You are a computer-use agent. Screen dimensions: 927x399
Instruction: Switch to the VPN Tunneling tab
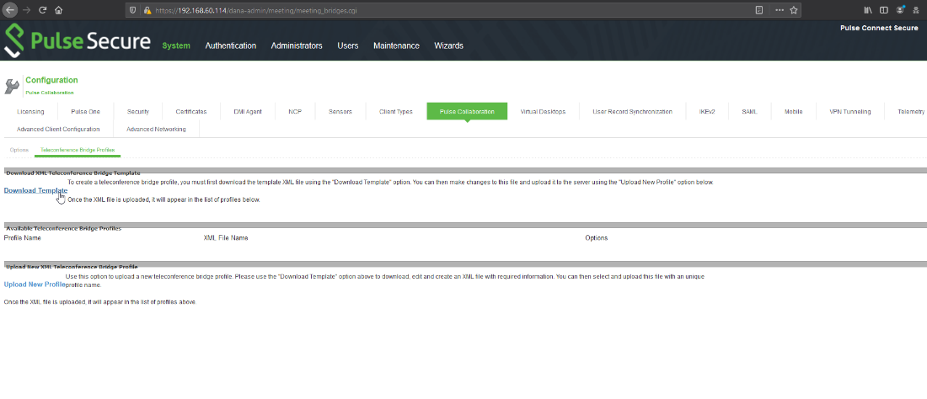point(850,112)
